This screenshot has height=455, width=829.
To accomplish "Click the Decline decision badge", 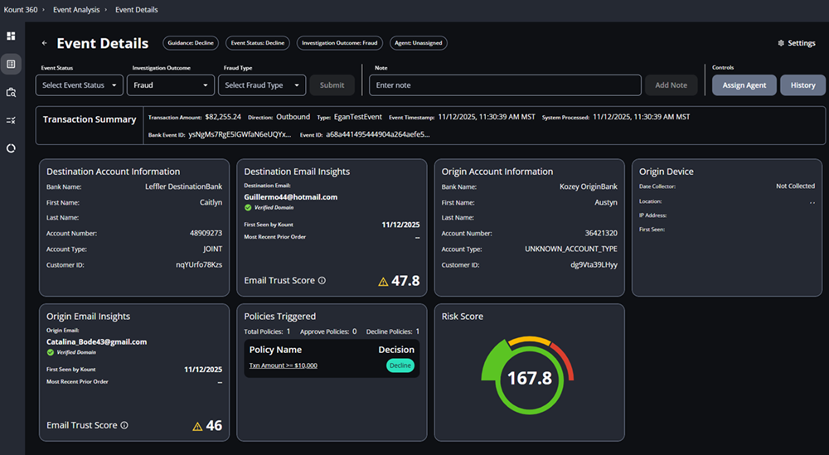I will point(400,365).
